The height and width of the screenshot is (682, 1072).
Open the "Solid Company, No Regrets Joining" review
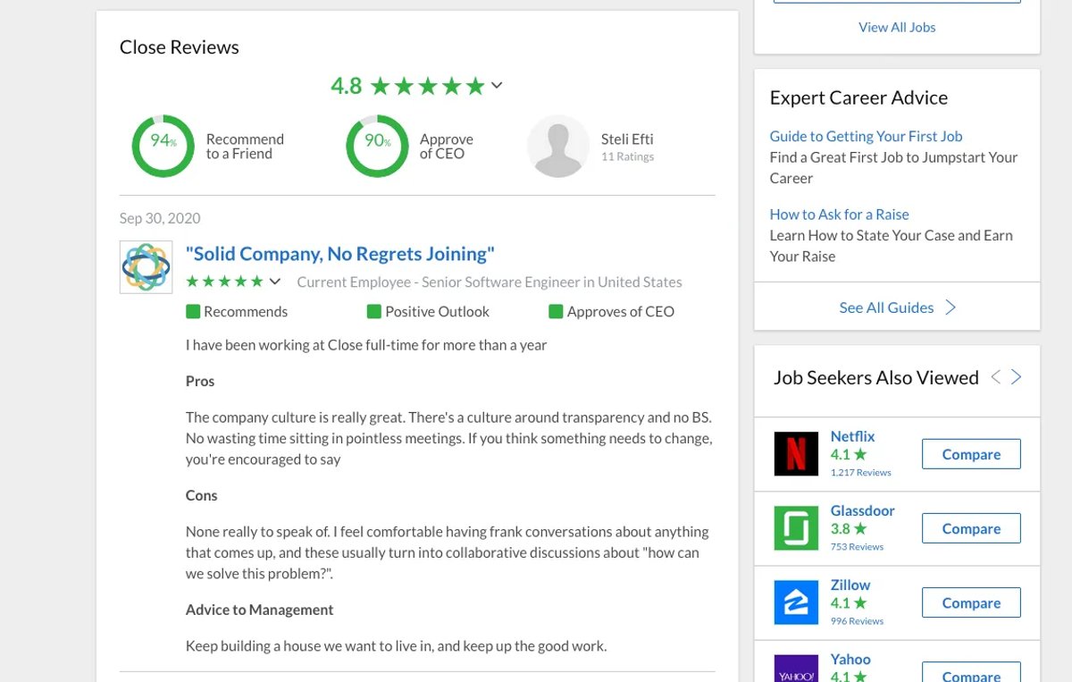(x=340, y=254)
